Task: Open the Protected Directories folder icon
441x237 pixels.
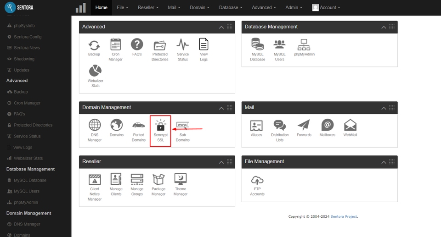Action: pos(160,45)
